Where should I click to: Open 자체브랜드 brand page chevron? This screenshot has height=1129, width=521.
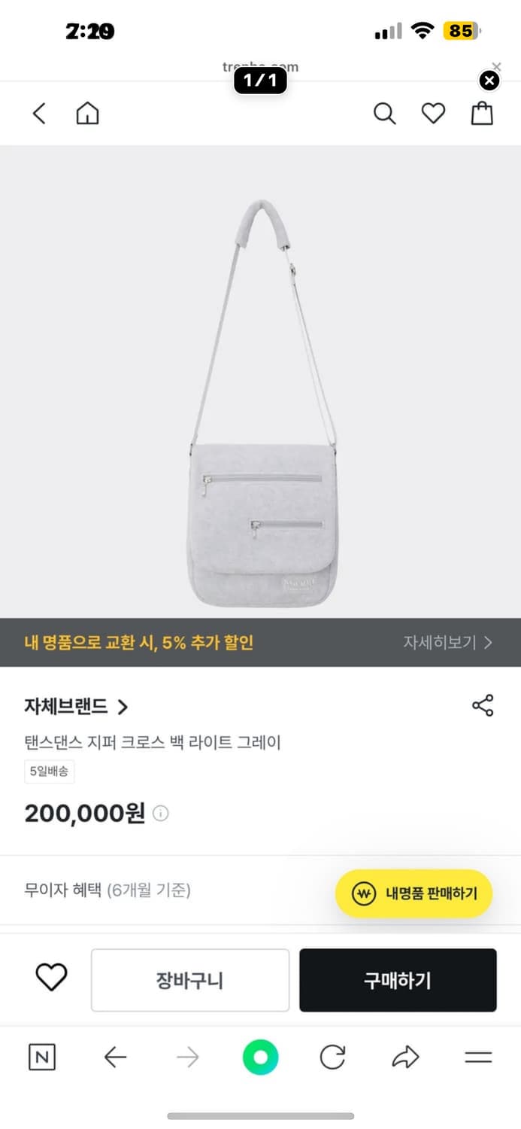pyautogui.click(x=125, y=706)
